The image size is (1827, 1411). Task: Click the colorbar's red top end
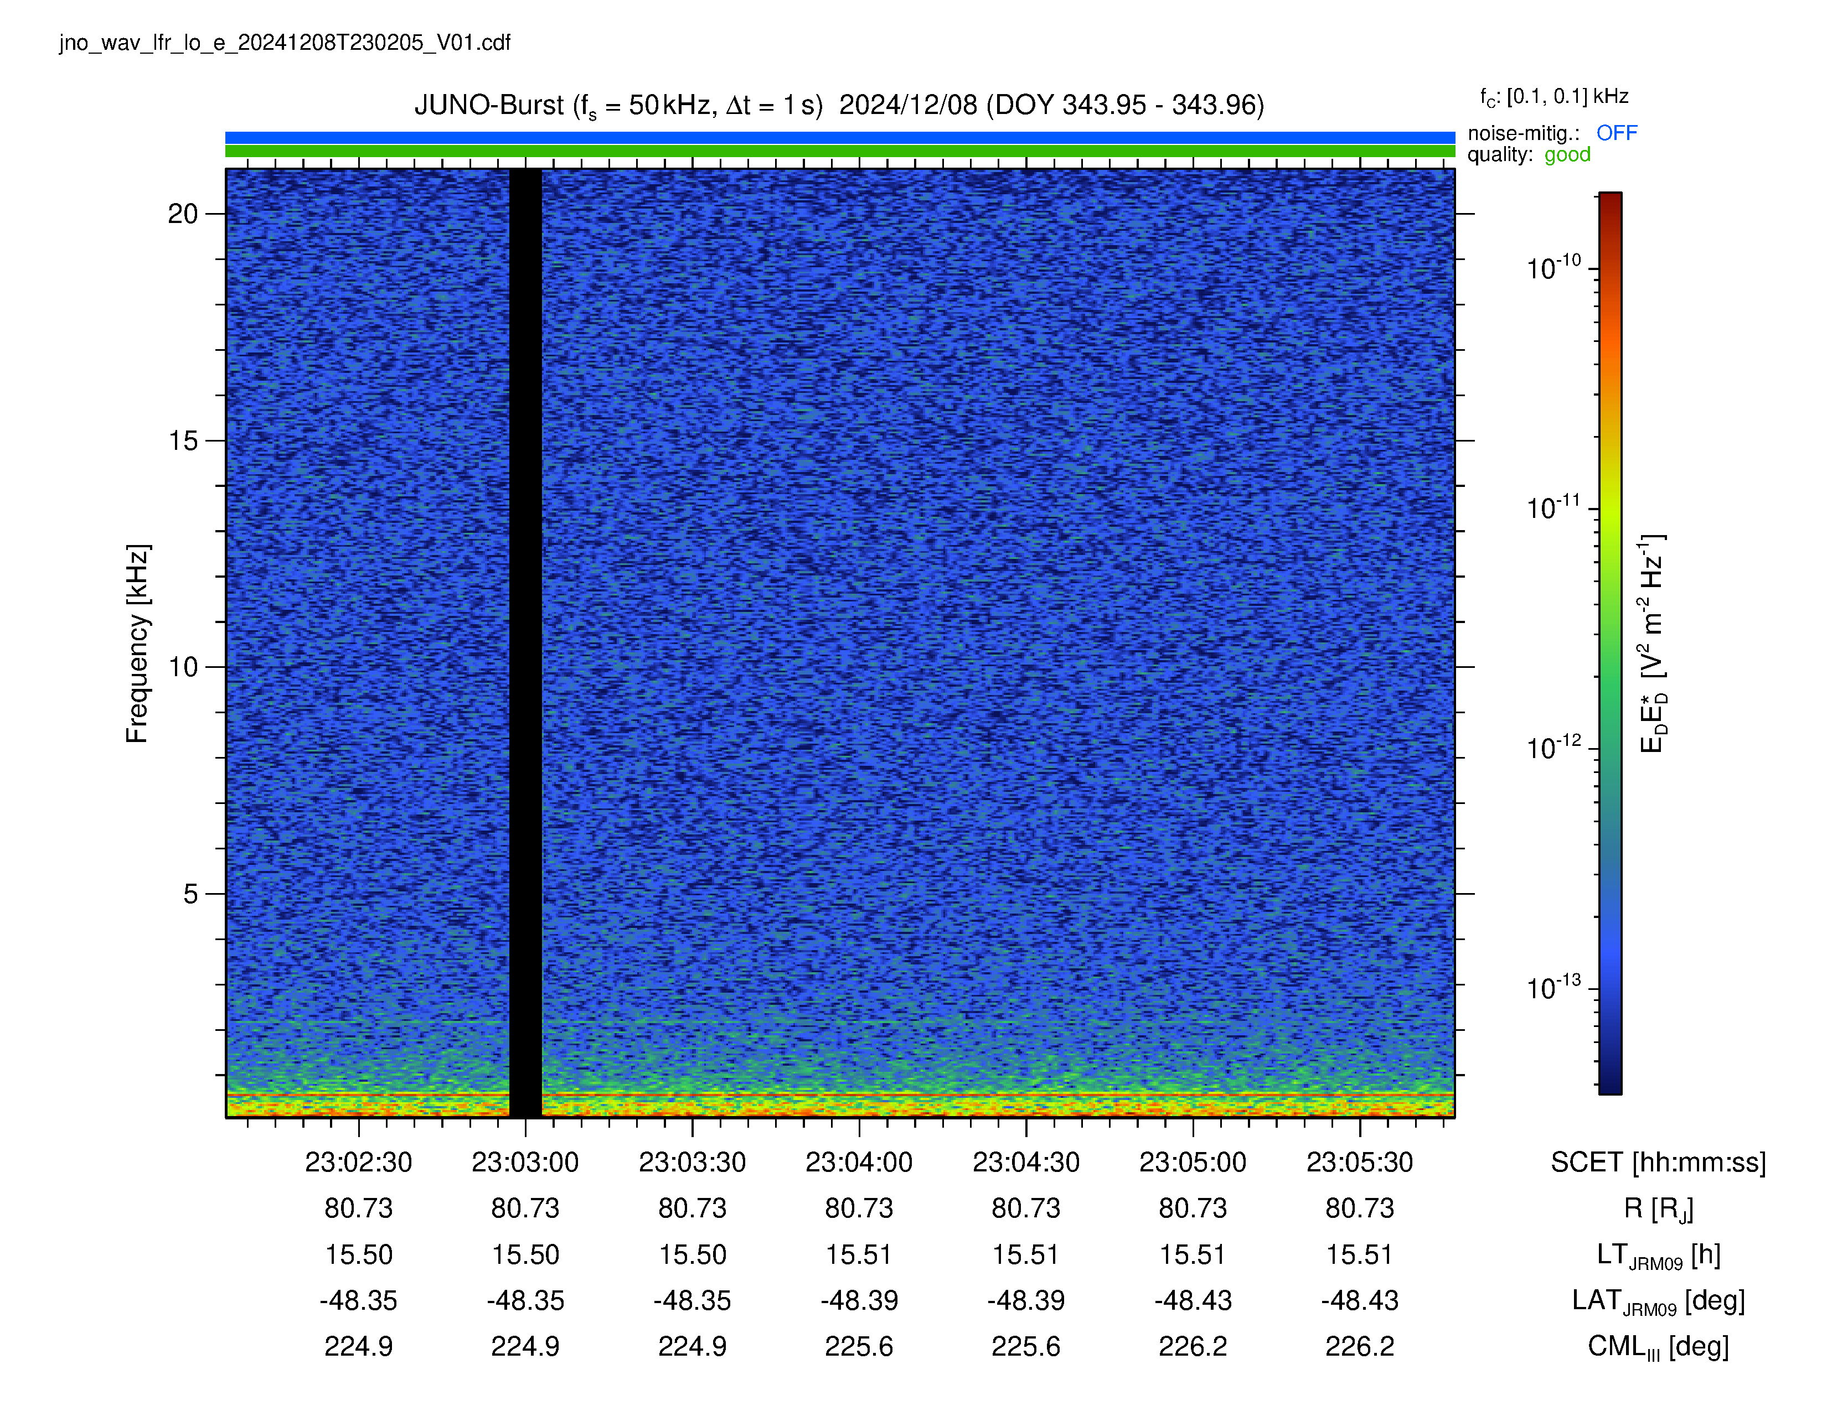(1611, 201)
